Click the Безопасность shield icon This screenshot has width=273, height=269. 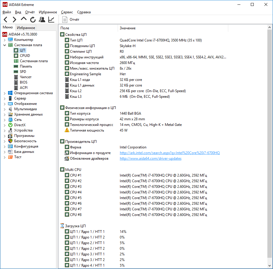(x=10, y=141)
